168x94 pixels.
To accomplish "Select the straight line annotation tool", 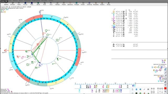I will (x=165, y=73).
